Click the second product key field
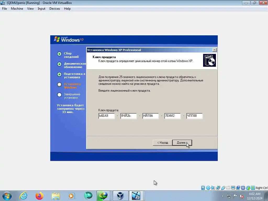 point(128,116)
